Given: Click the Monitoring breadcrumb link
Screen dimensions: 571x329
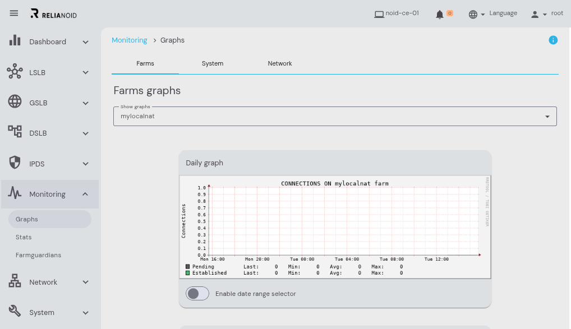Looking at the screenshot, I should pos(129,40).
